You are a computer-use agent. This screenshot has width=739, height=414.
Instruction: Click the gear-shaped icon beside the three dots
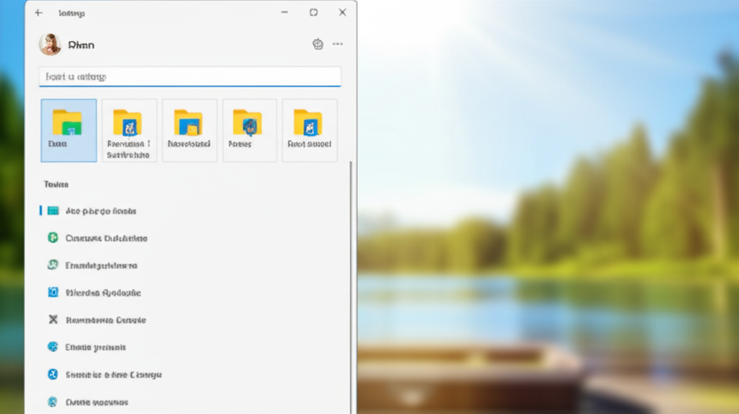pos(318,45)
